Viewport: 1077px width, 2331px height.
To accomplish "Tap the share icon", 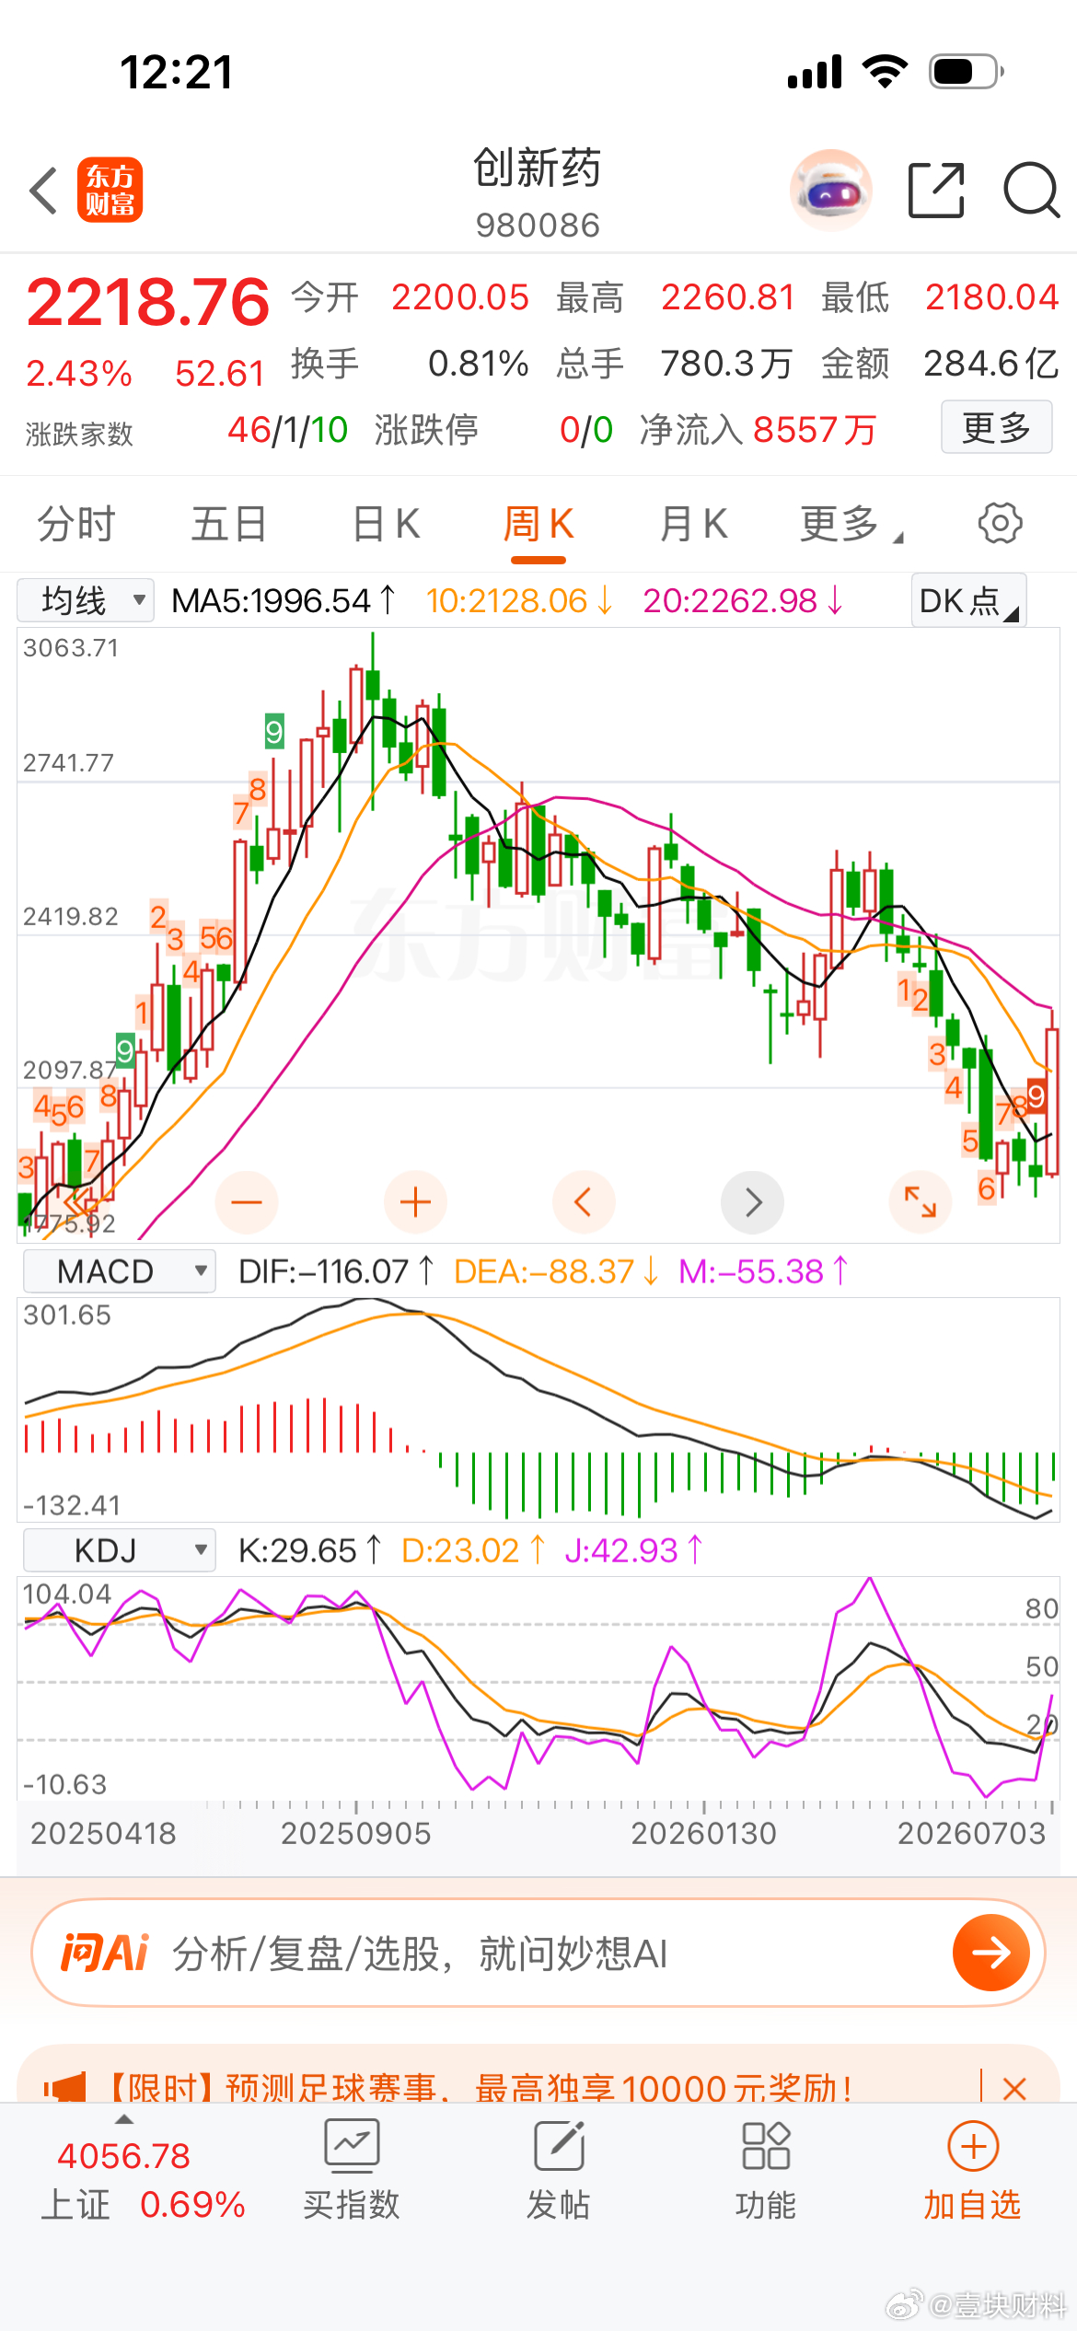I will coord(936,191).
